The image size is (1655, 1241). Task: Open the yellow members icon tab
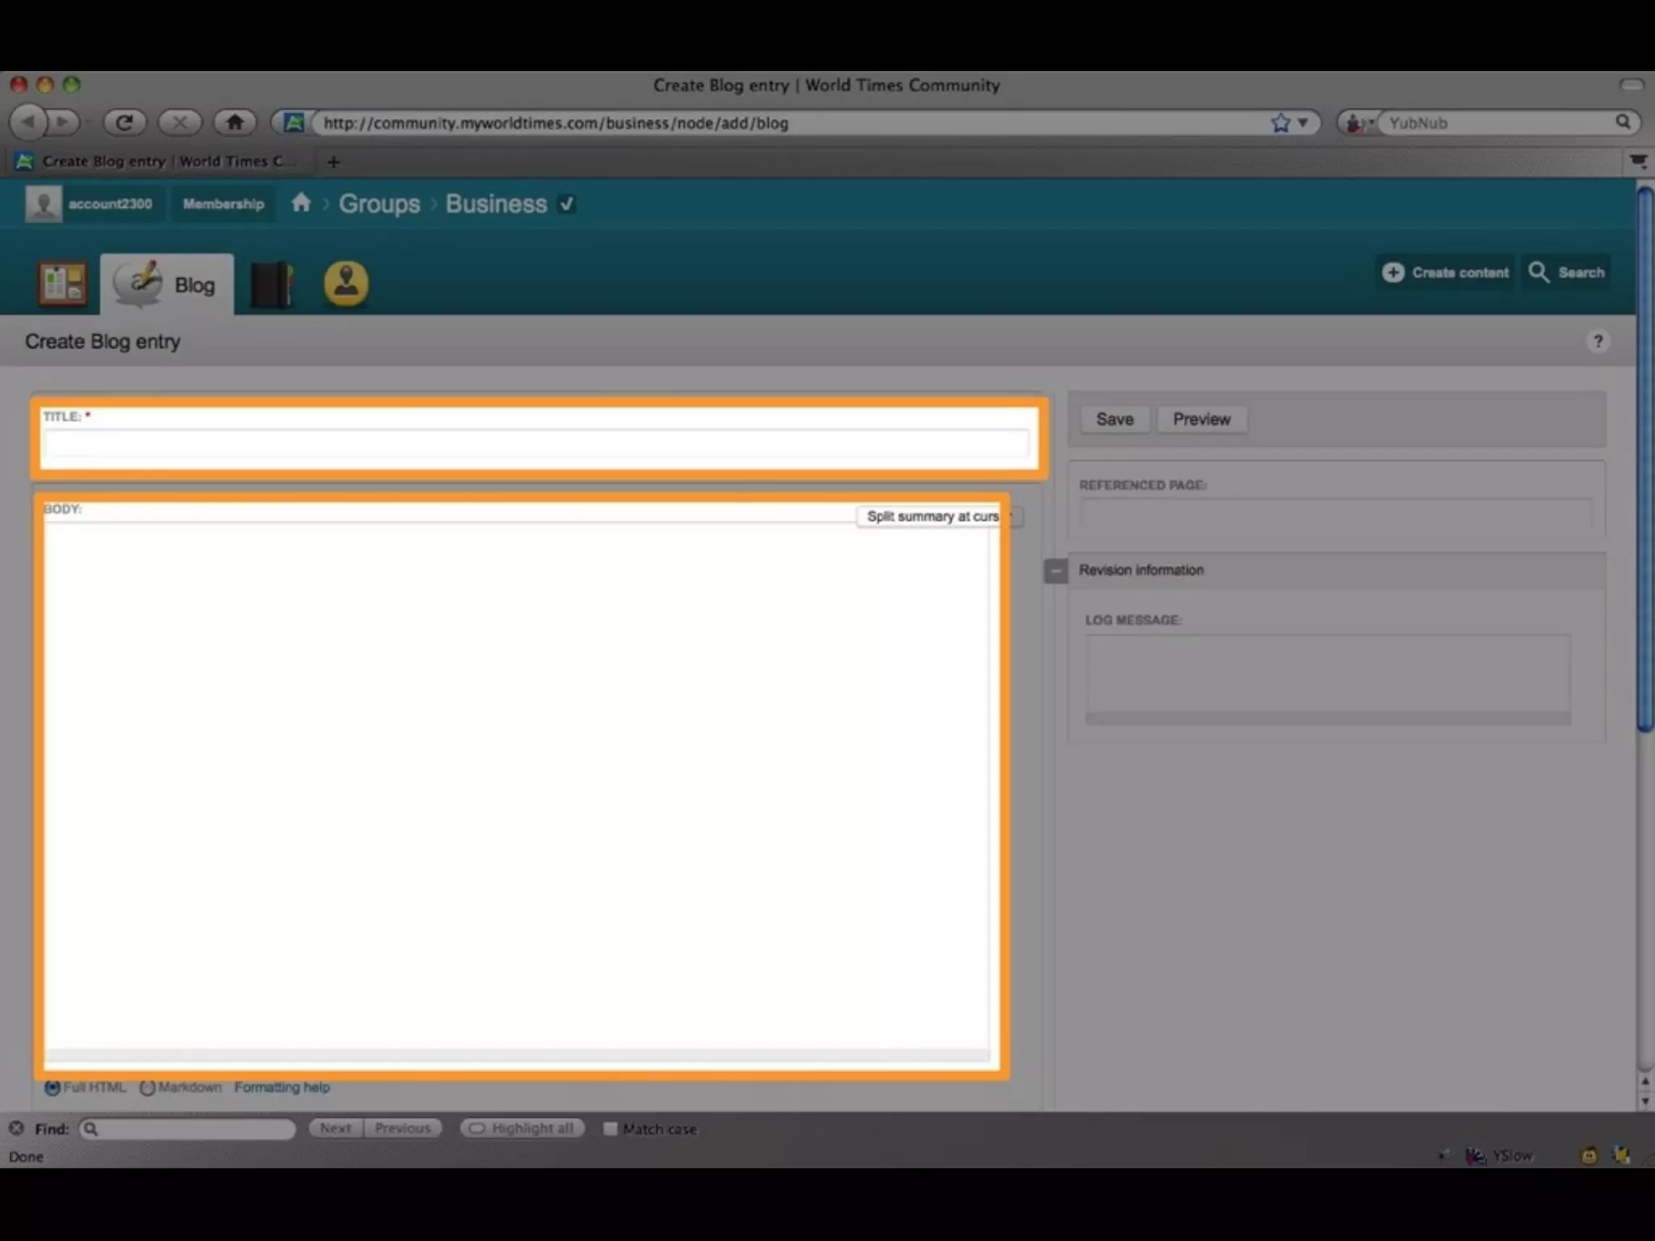point(346,284)
